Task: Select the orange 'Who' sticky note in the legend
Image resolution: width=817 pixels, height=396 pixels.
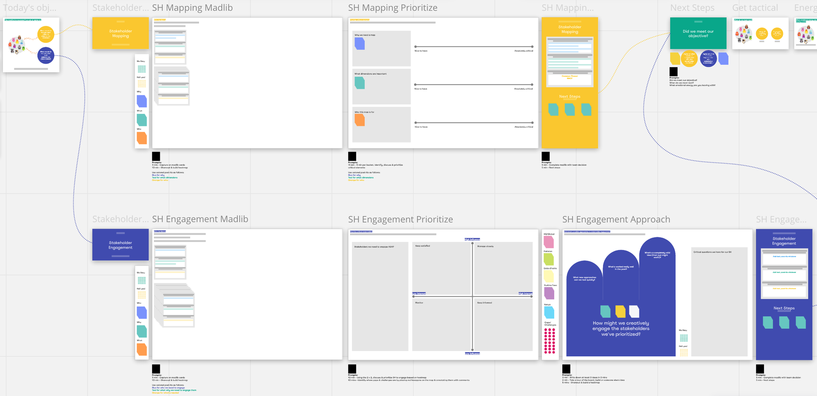Action: coord(142,138)
